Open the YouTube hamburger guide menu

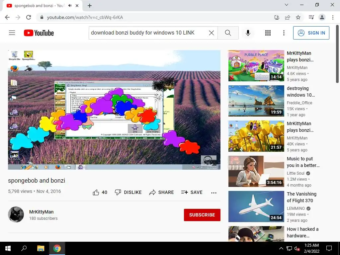(12, 33)
